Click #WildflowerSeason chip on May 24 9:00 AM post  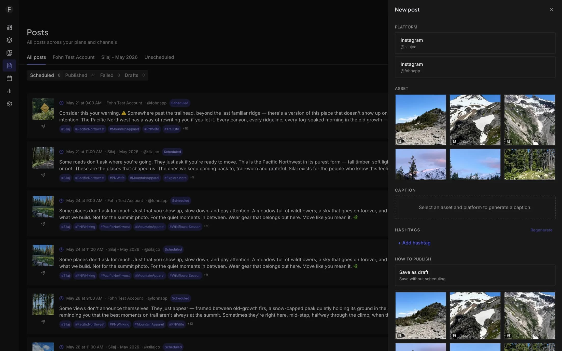coord(185,227)
